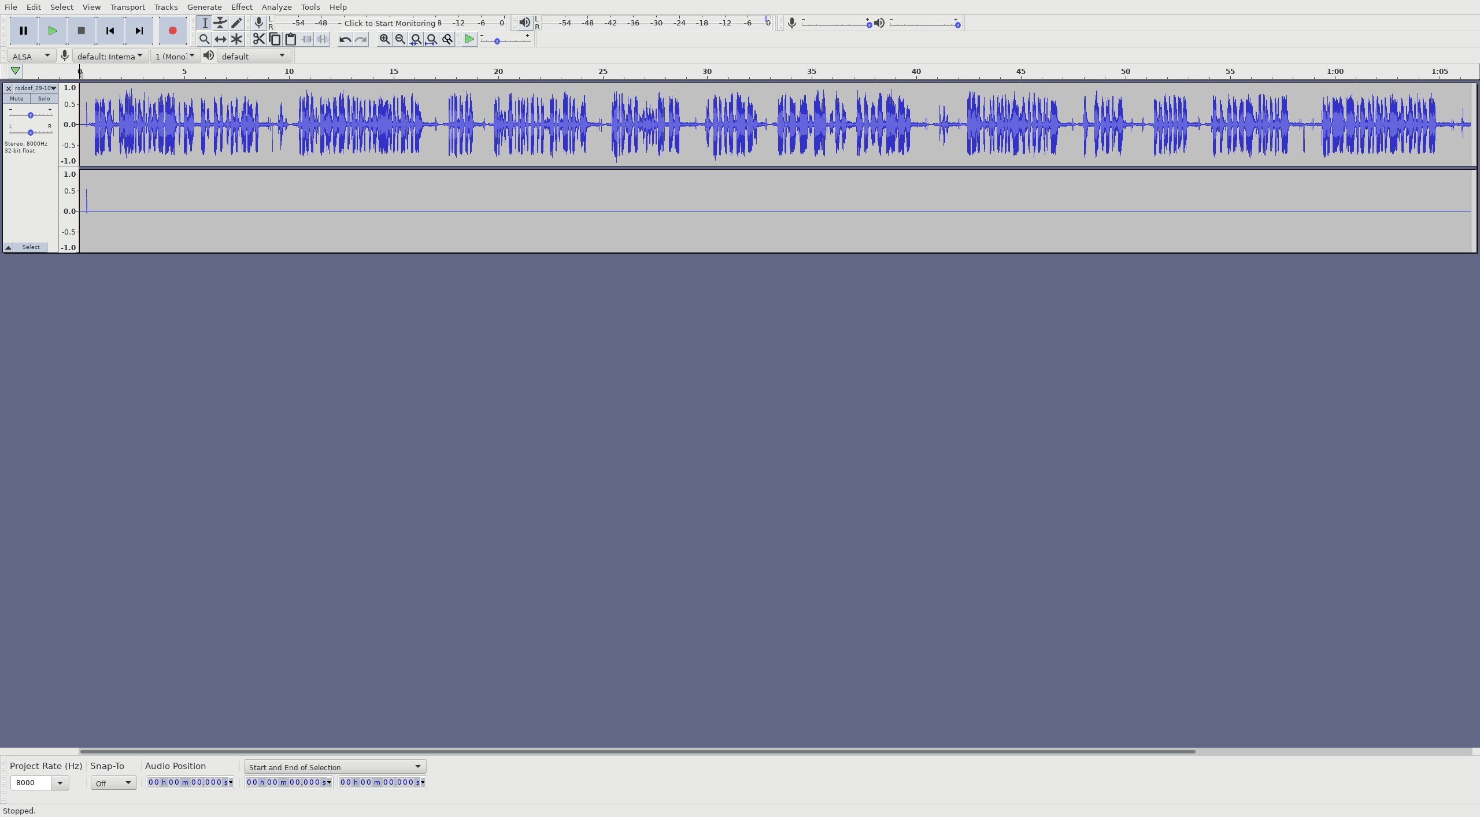Undo the last edit

coord(345,39)
